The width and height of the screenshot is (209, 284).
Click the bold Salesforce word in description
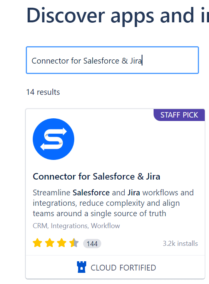click(x=91, y=193)
